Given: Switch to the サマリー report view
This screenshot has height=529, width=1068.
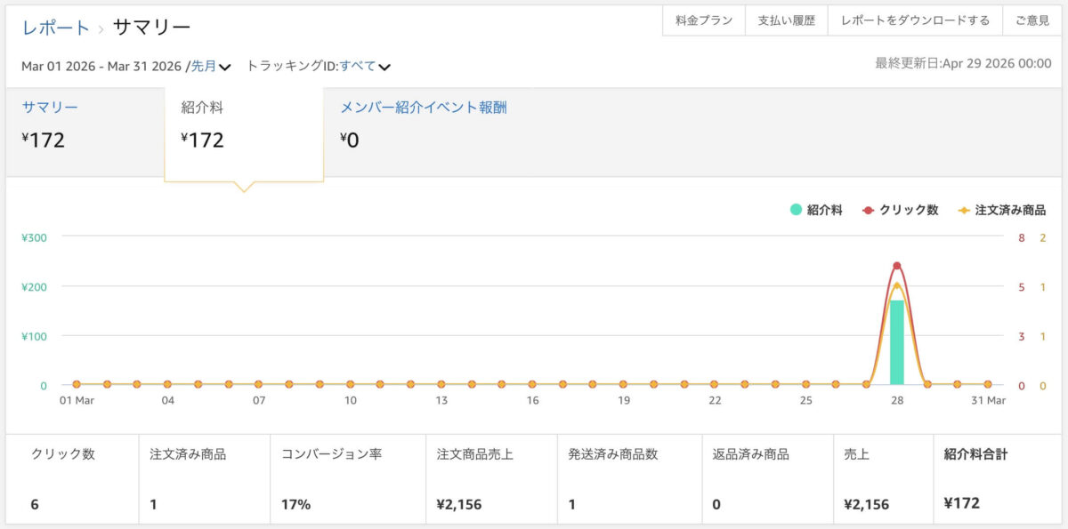Looking at the screenshot, I should [x=49, y=106].
